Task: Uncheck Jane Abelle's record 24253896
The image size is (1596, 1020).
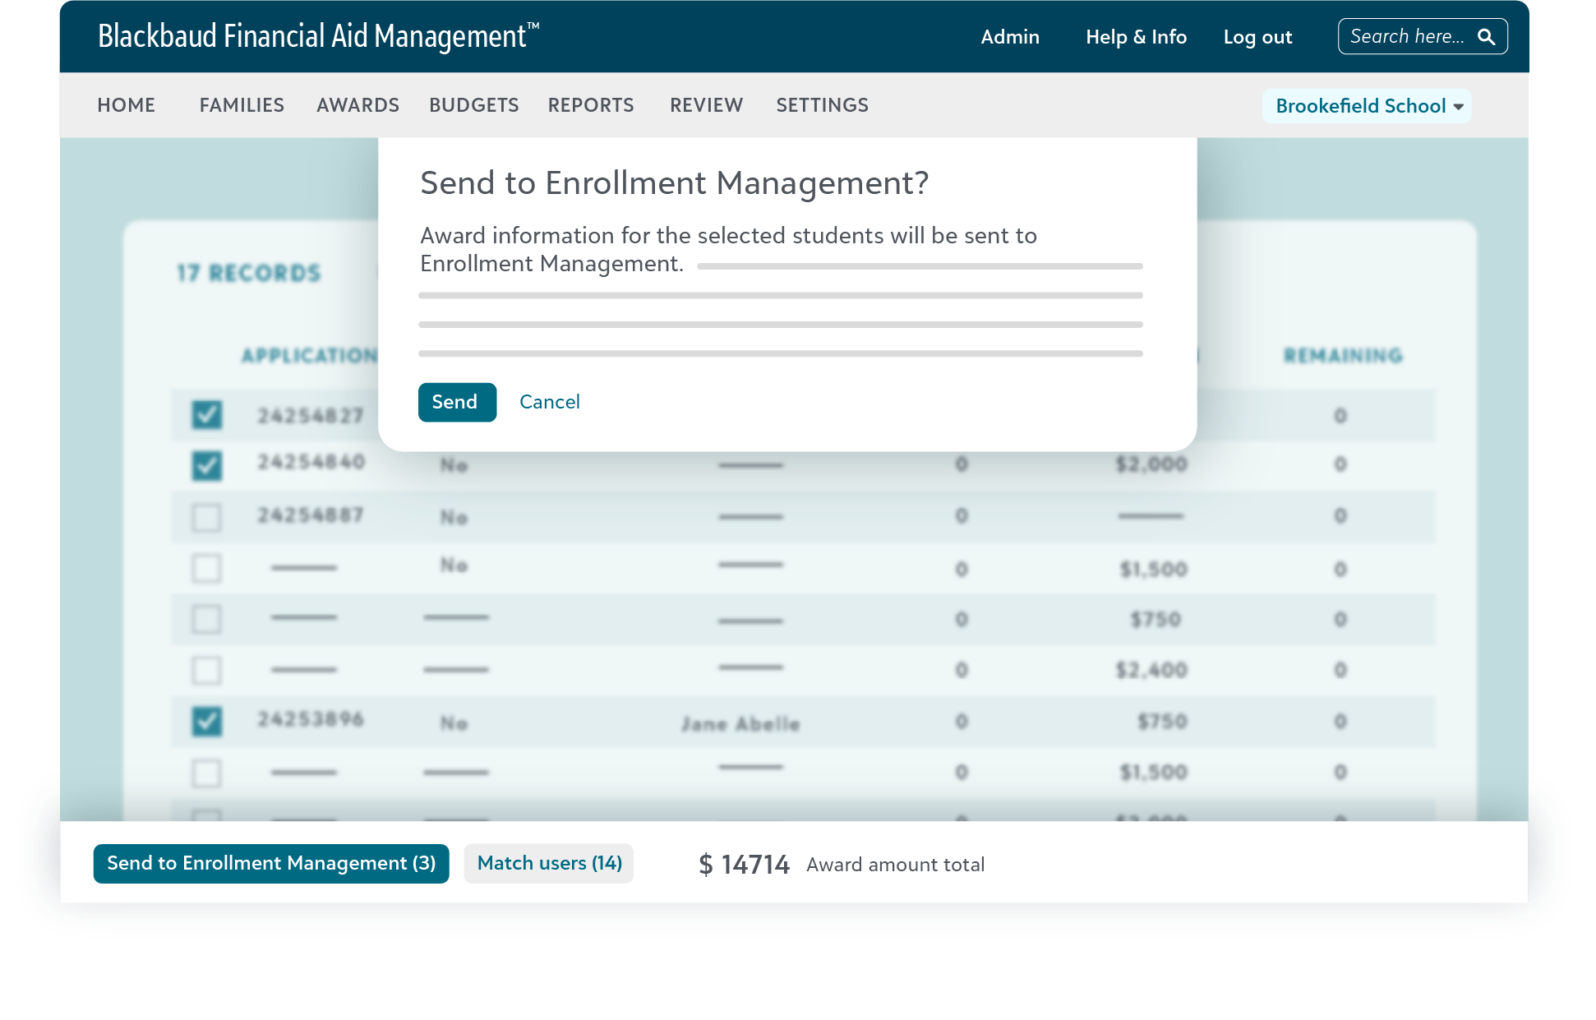Action: coord(206,722)
